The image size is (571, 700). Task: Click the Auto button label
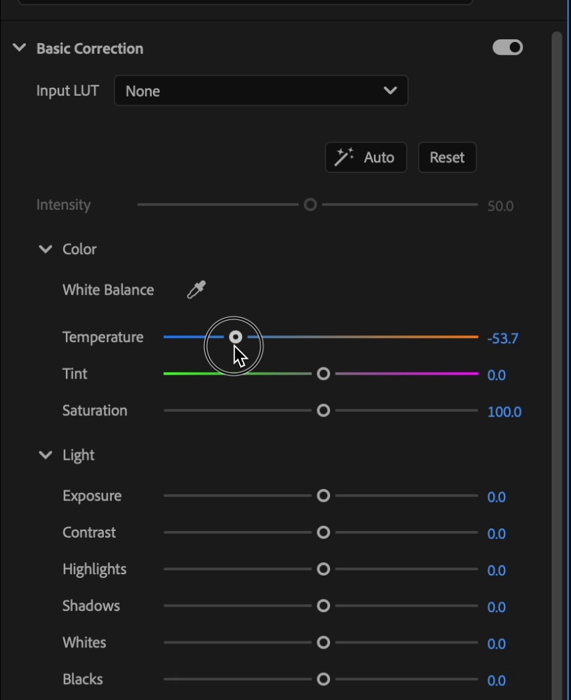pos(379,157)
